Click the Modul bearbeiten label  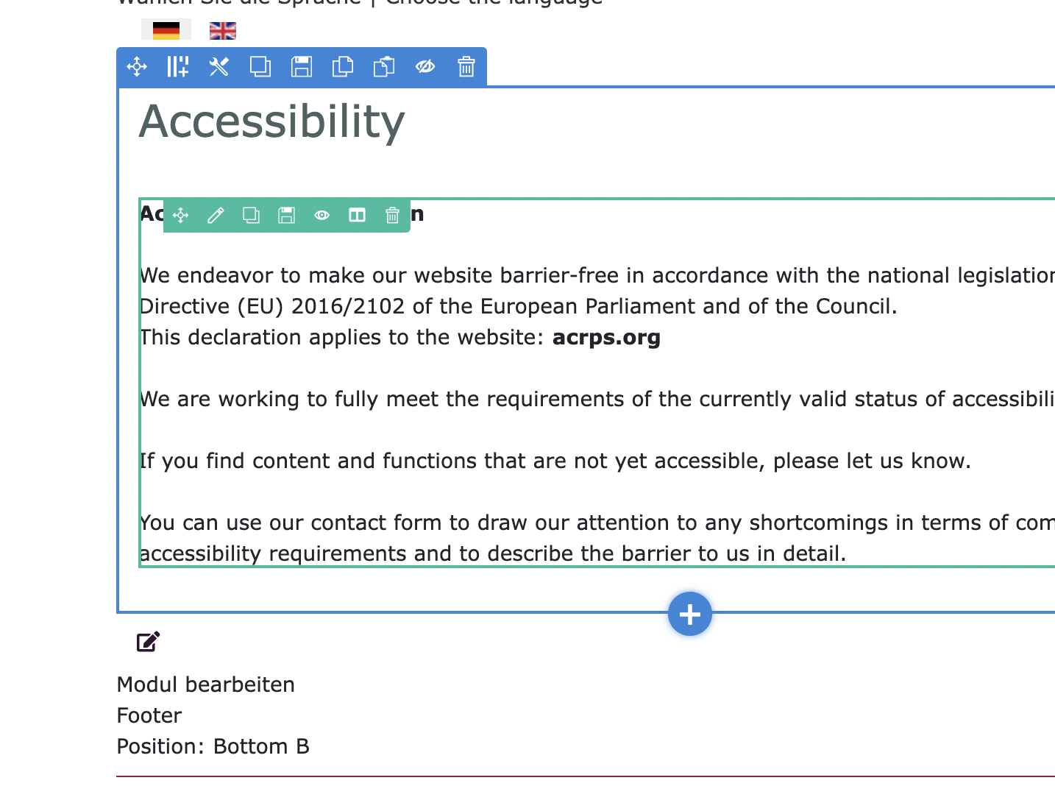205,684
